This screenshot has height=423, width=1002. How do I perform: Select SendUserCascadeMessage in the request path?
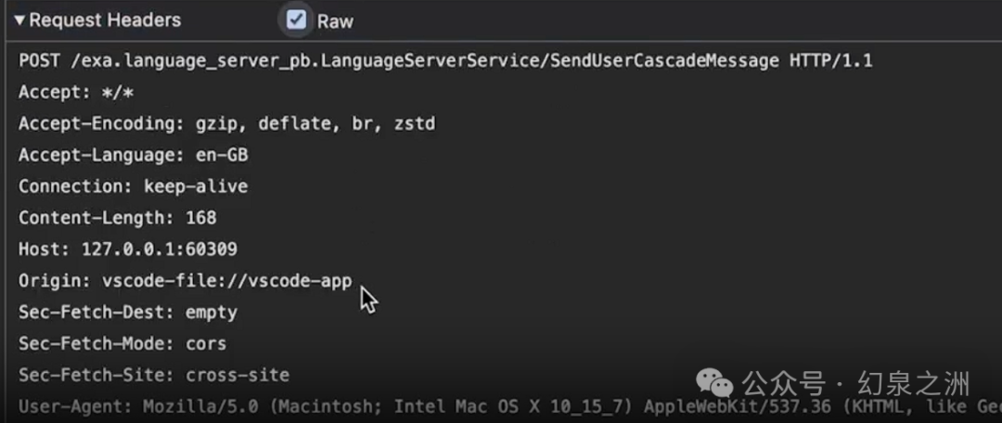tap(663, 61)
